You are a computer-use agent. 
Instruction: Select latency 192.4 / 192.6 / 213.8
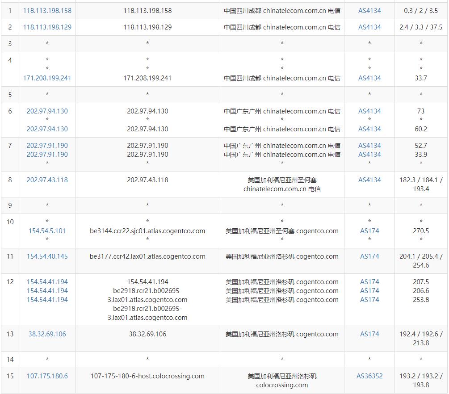point(421,339)
